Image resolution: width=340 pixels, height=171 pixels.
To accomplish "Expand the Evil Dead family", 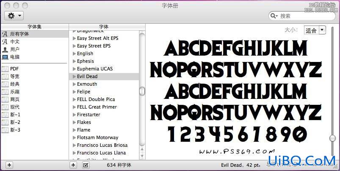I will [x=74, y=76].
